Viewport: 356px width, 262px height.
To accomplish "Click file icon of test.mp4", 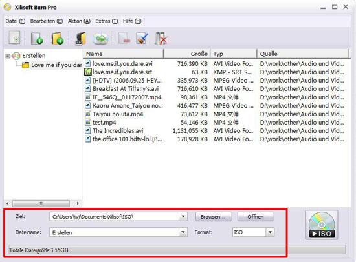I will click(x=88, y=122).
